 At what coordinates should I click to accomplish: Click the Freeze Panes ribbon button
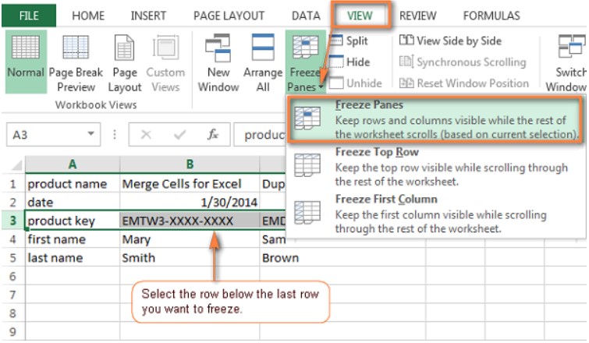(305, 62)
